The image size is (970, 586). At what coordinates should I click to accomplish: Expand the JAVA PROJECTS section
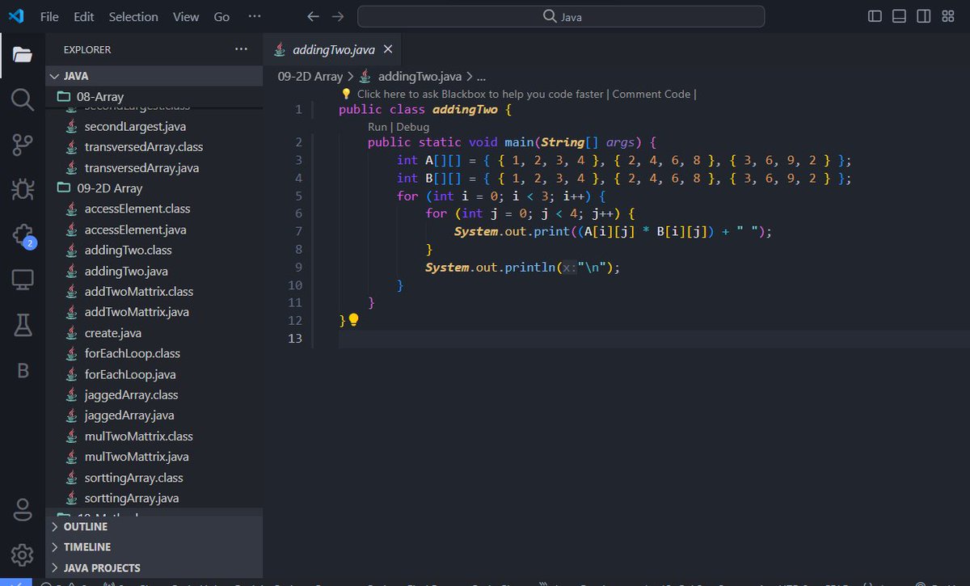(154, 567)
